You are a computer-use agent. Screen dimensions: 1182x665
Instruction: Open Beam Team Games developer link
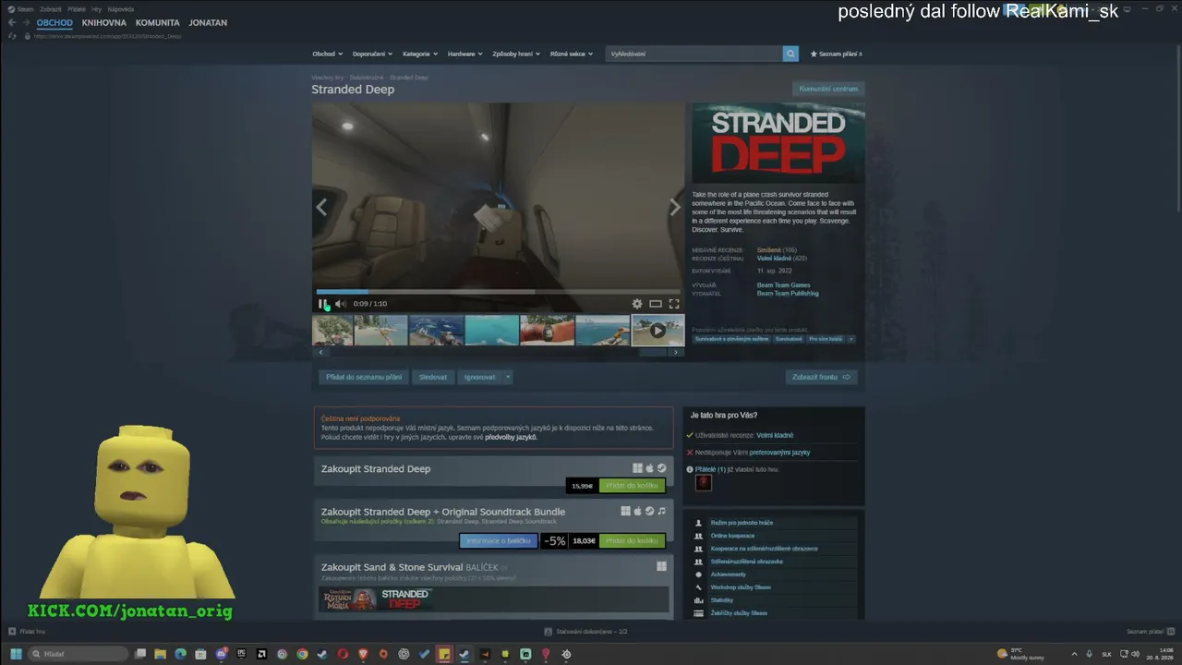coord(783,285)
